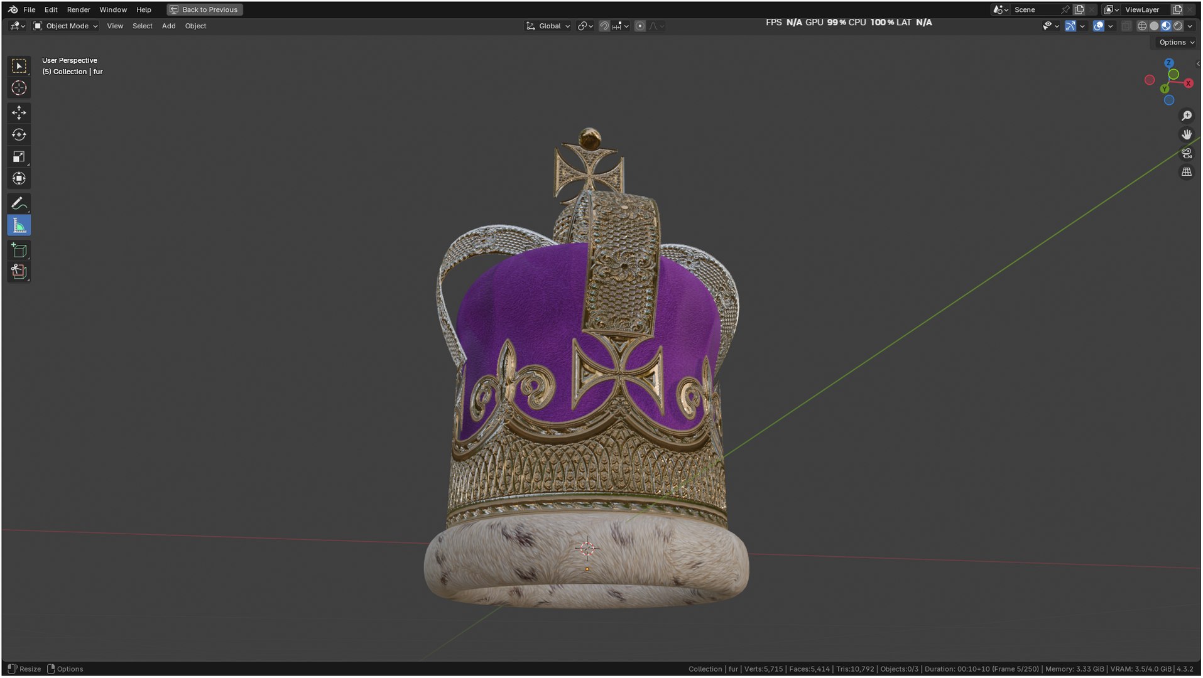
Task: Toggle proportional editing circle button
Action: 640,26
